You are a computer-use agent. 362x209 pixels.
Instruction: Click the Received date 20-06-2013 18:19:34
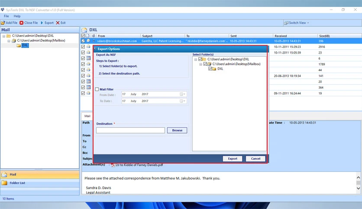click(287, 76)
